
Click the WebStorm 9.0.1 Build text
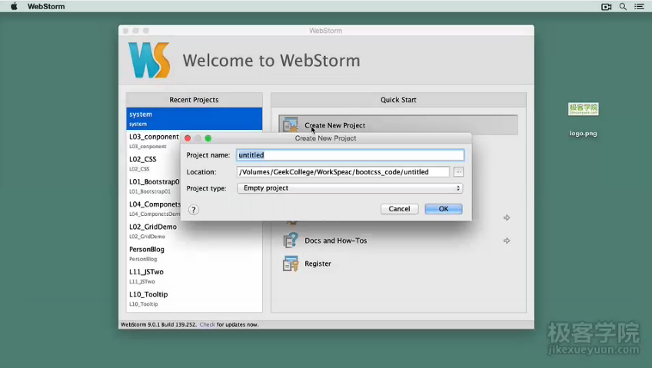(x=158, y=324)
